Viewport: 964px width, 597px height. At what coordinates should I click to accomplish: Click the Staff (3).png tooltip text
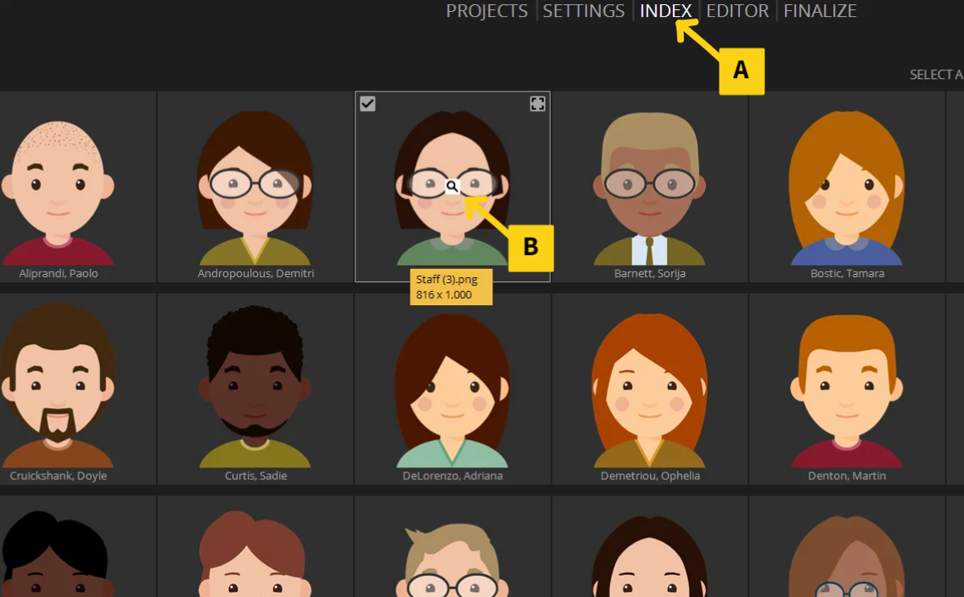447,280
